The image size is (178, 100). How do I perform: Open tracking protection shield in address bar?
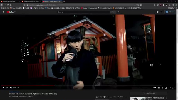(24, 5)
